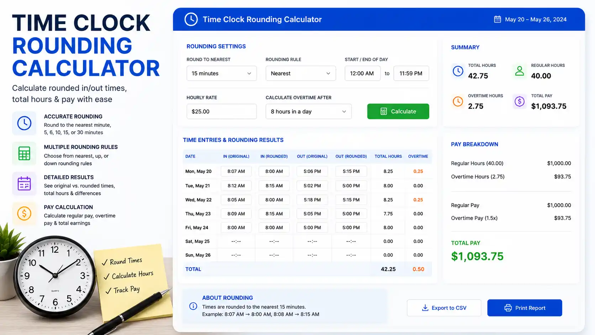Click the 12:00 AM start of day field

(362, 73)
